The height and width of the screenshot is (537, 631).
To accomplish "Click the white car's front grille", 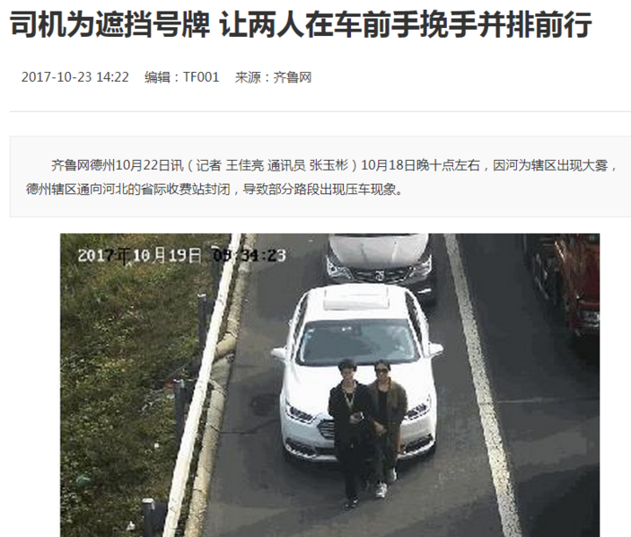I will tap(326, 432).
